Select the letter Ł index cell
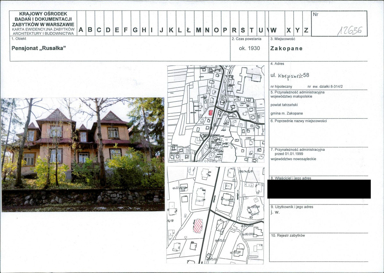 coord(189,30)
